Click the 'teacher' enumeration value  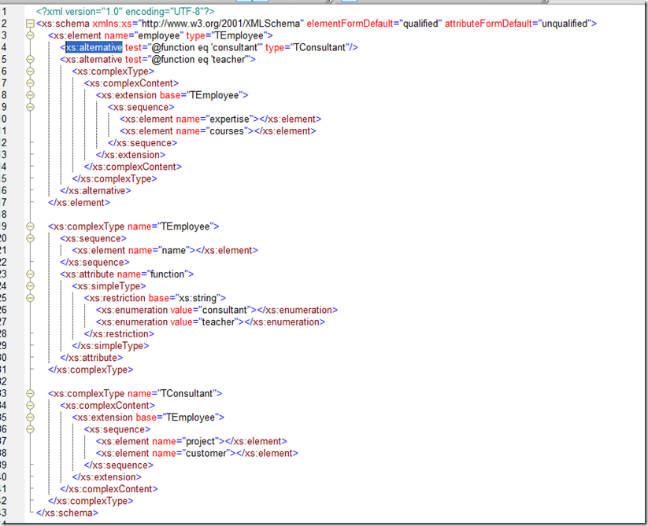pyautogui.click(x=217, y=322)
